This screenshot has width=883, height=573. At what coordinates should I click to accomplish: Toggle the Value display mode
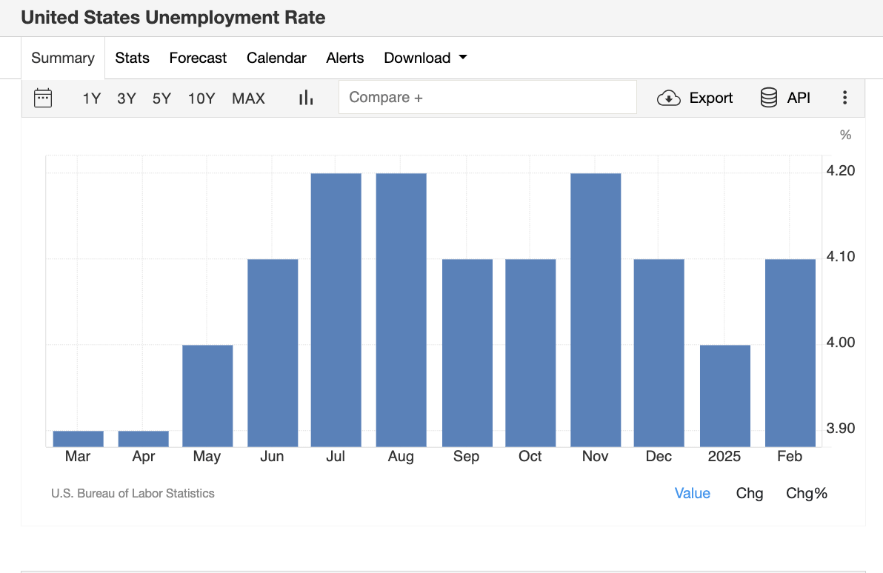692,493
